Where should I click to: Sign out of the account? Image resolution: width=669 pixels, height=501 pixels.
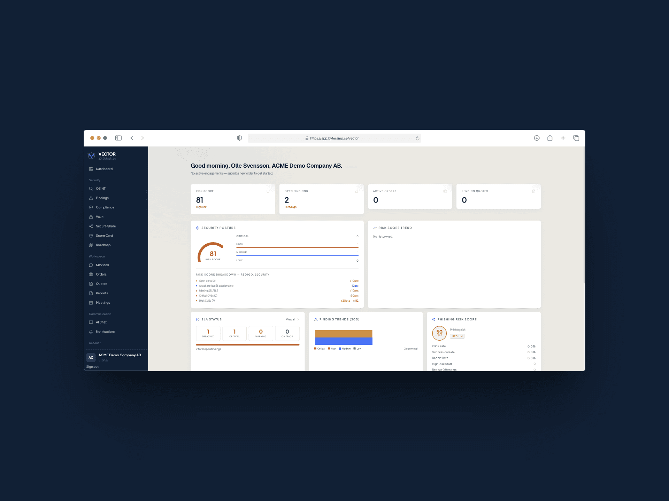(92, 367)
